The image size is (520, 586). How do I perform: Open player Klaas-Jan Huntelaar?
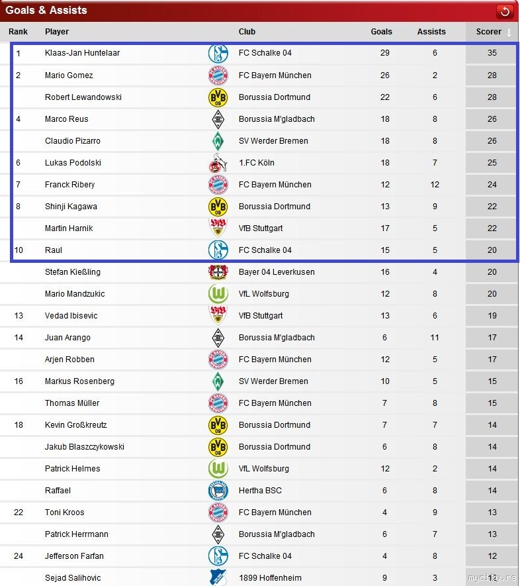click(x=82, y=53)
